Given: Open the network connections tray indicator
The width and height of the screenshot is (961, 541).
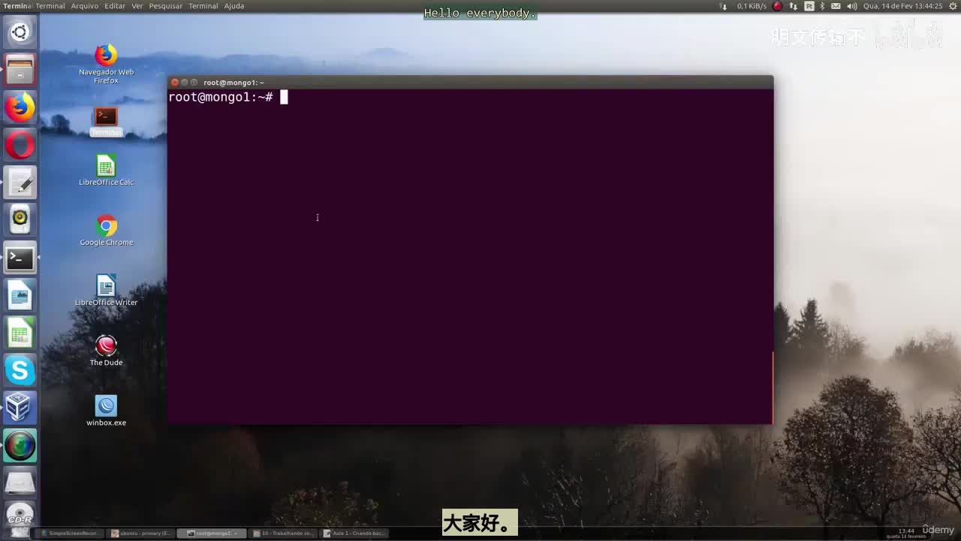Looking at the screenshot, I should (794, 6).
